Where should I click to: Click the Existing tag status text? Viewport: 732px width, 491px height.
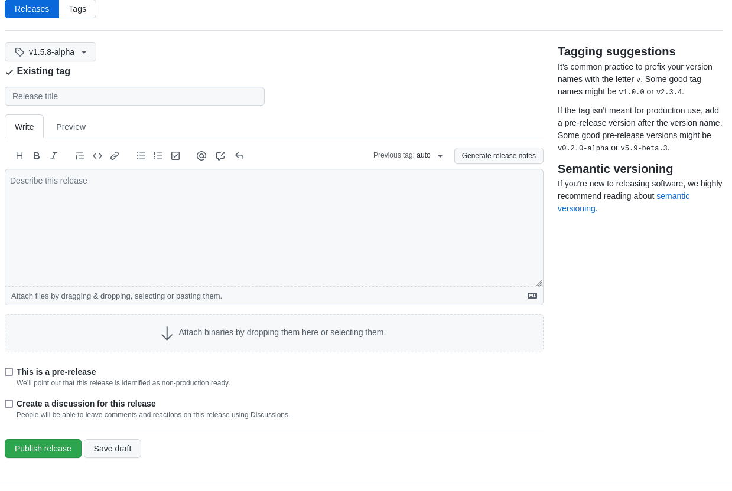(x=44, y=71)
